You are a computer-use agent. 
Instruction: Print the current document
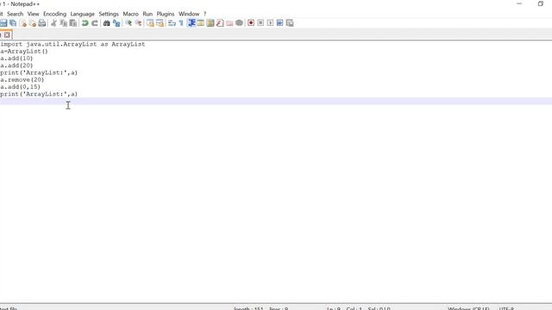pos(42,23)
